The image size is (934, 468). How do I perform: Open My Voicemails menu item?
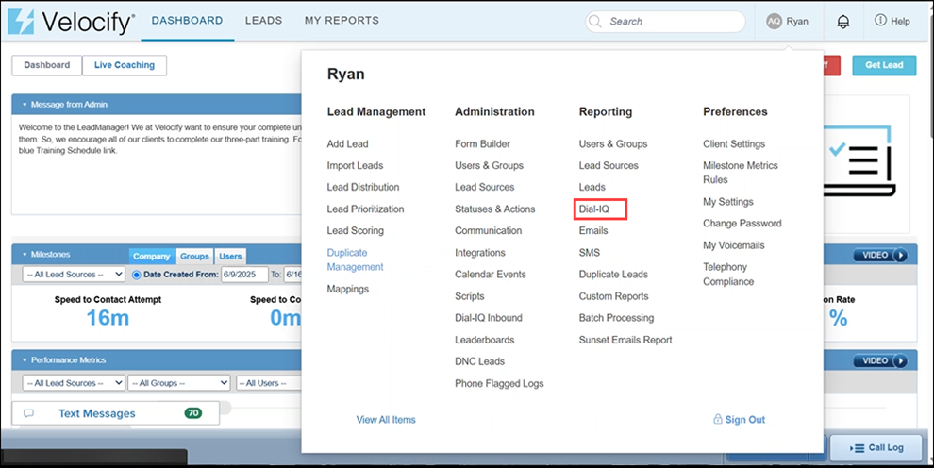coord(733,244)
